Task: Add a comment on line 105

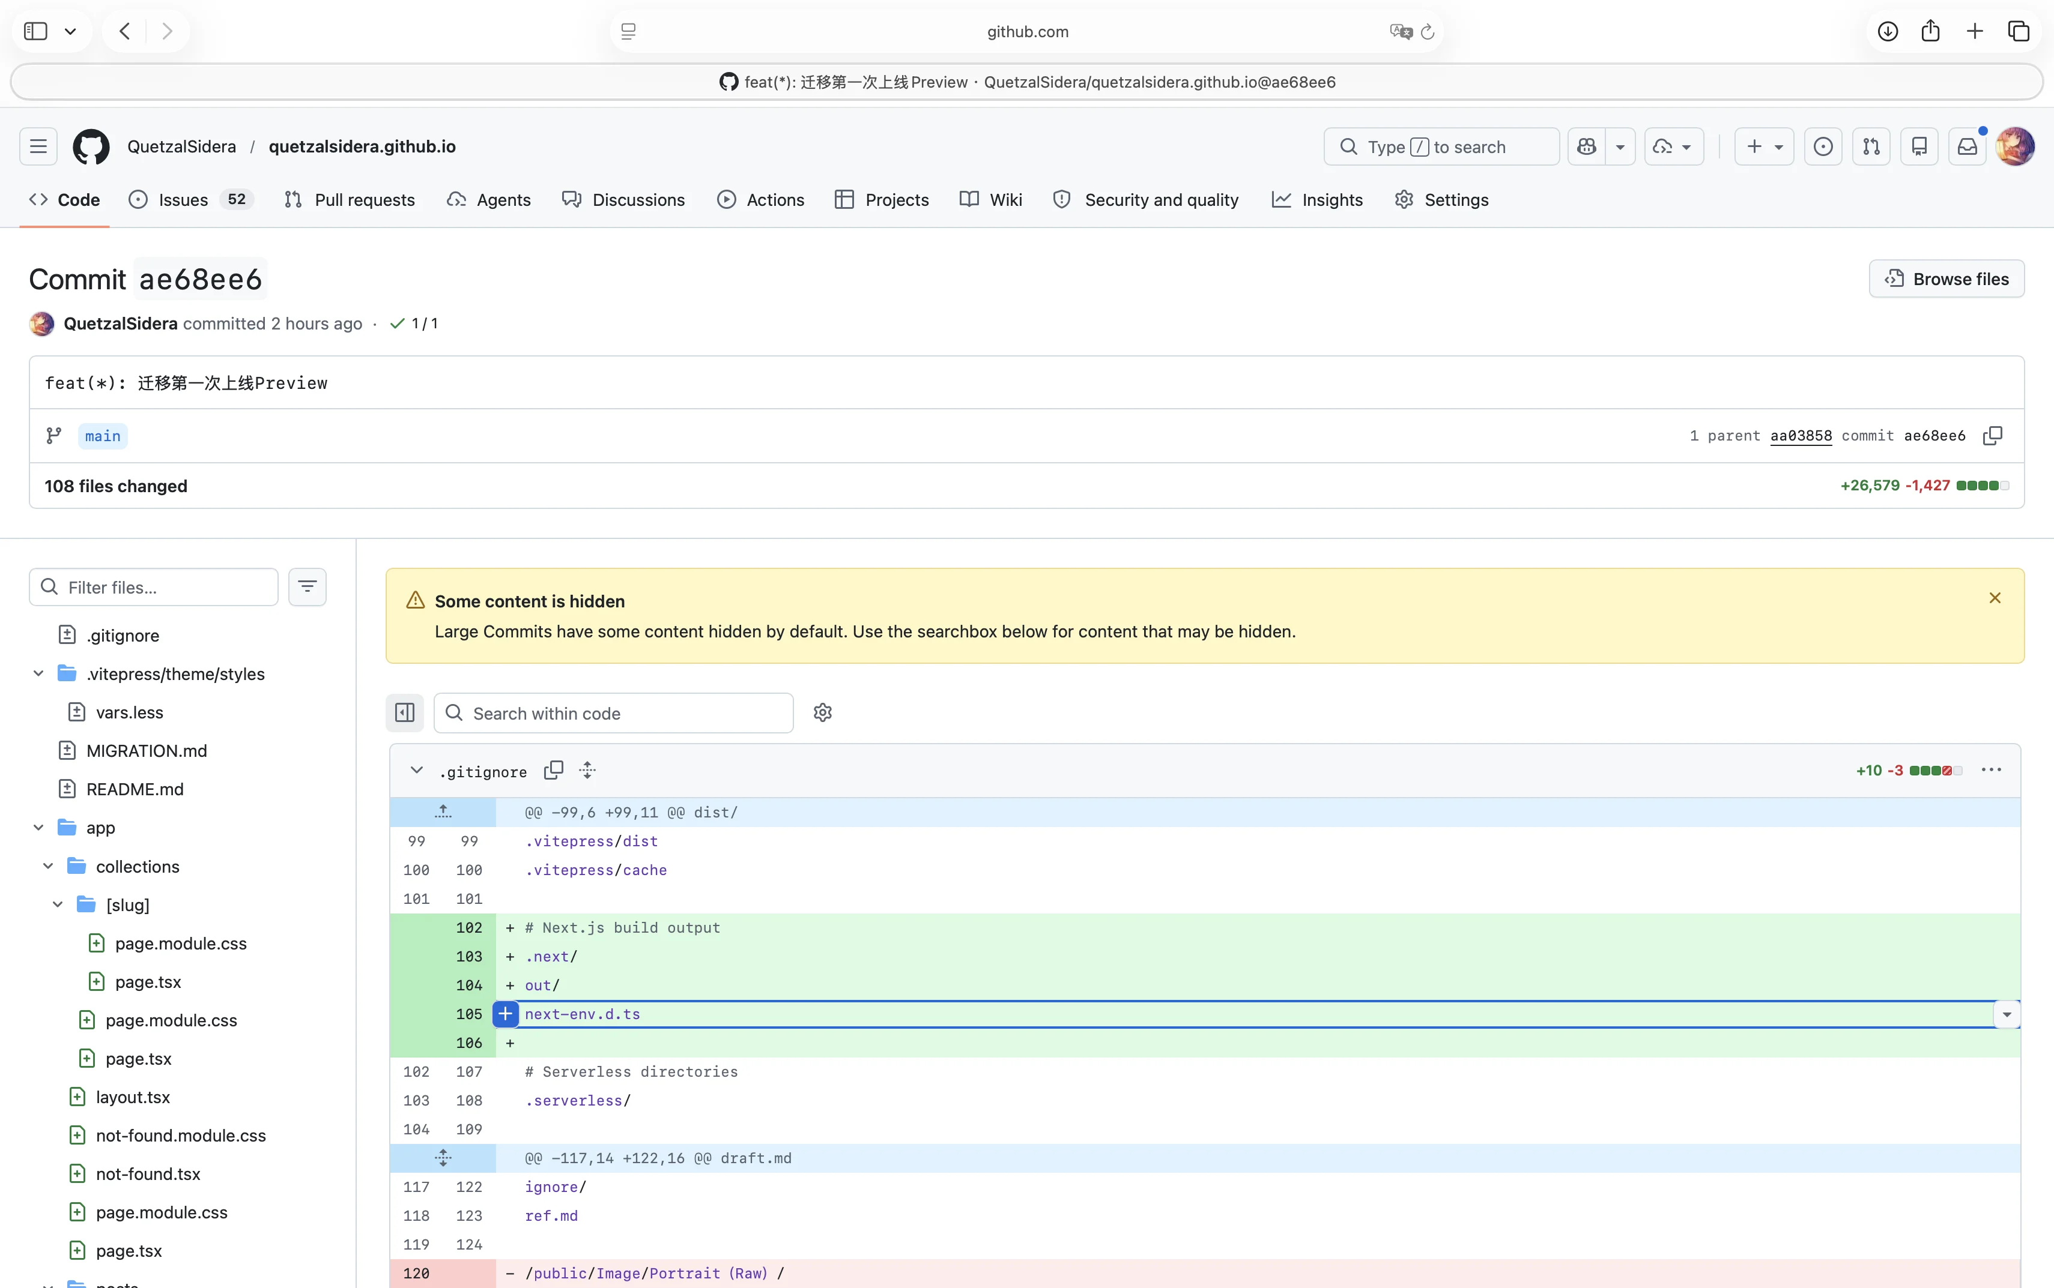Action: pyautogui.click(x=506, y=1014)
